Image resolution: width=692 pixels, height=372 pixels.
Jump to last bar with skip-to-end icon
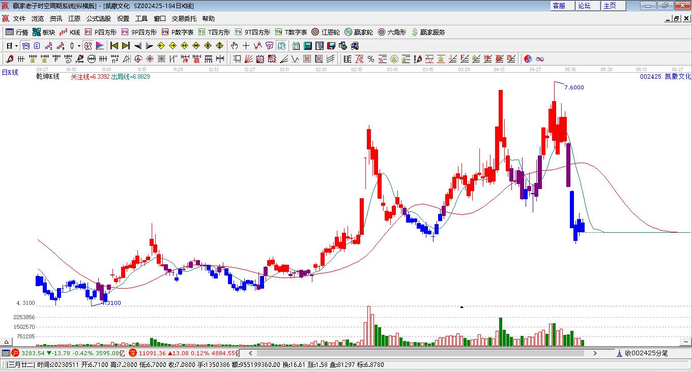click(x=126, y=46)
